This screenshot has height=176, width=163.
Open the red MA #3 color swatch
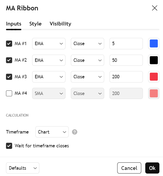154,77
